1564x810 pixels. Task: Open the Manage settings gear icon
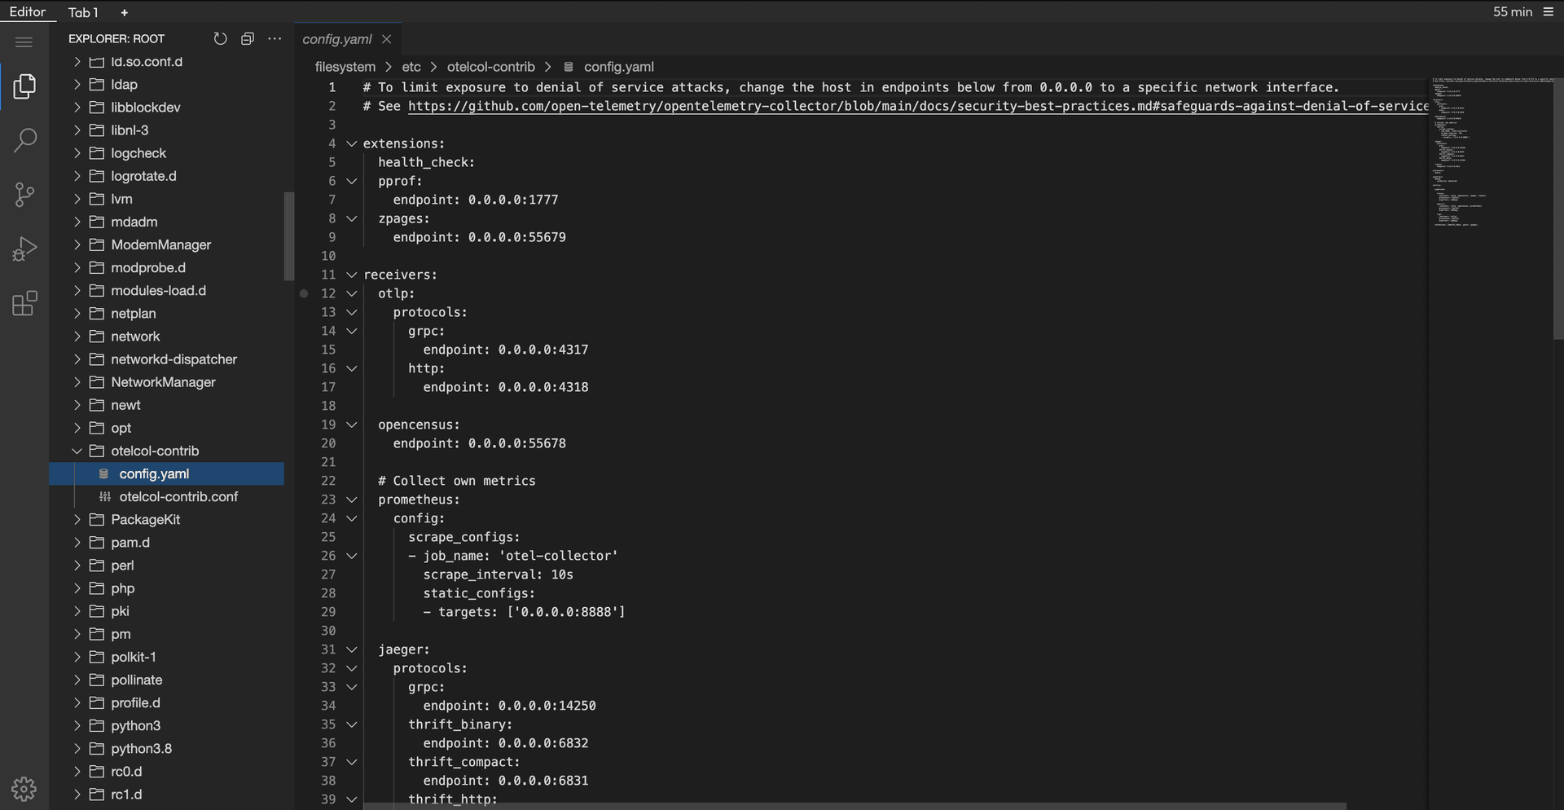24,788
